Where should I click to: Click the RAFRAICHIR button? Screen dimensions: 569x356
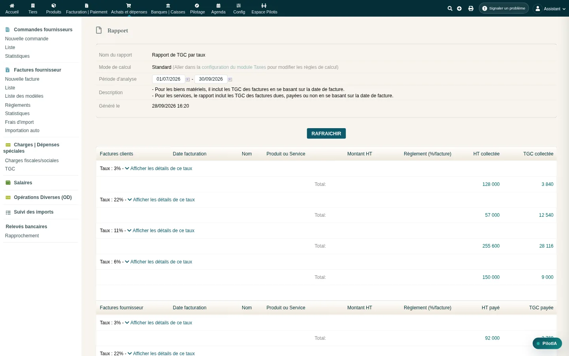point(326,134)
